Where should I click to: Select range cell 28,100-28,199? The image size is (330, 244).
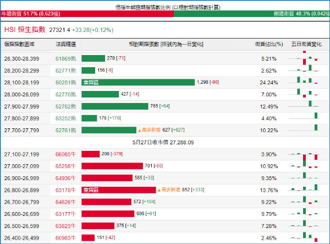21,83
